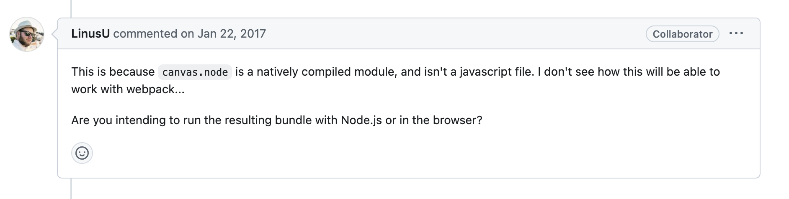Screen dimensions: 789x199
Task: Click LinusU's profile avatar
Action: click(x=27, y=34)
